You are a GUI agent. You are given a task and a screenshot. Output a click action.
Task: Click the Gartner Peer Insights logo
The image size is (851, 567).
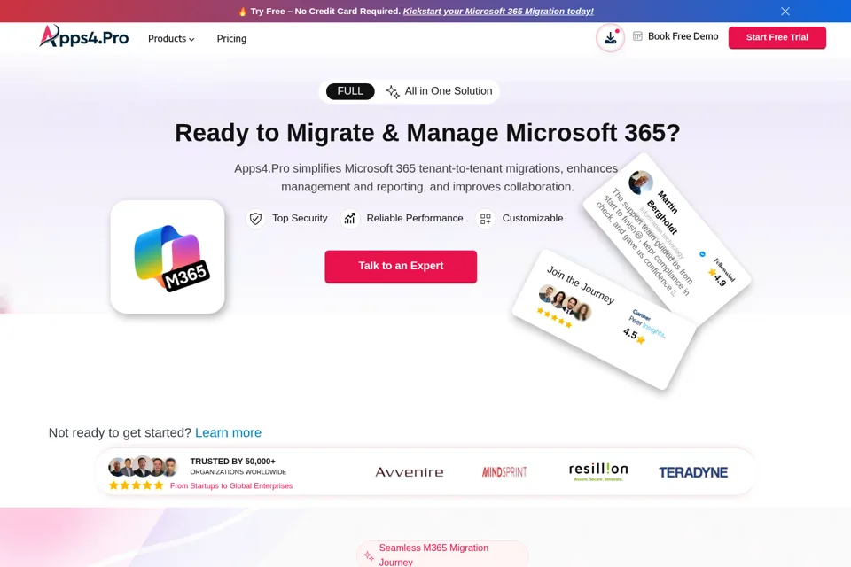point(646,323)
